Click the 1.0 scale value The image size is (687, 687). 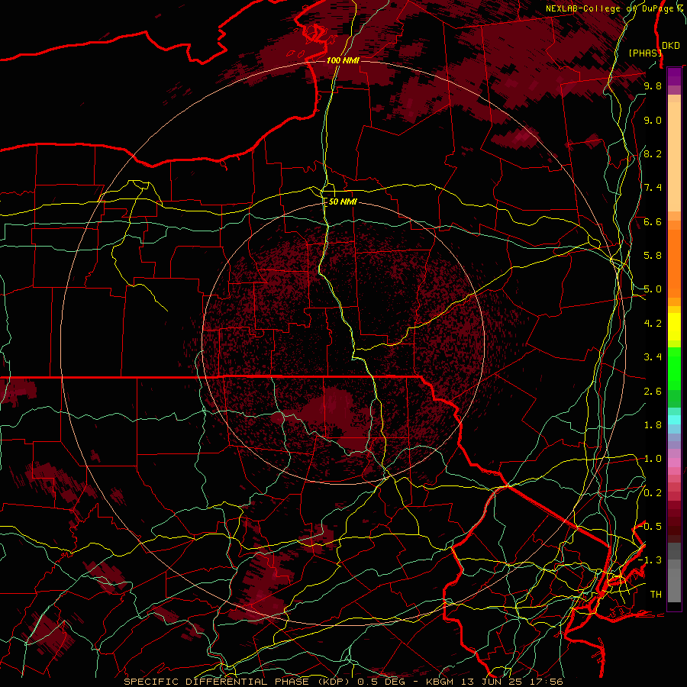click(x=653, y=459)
